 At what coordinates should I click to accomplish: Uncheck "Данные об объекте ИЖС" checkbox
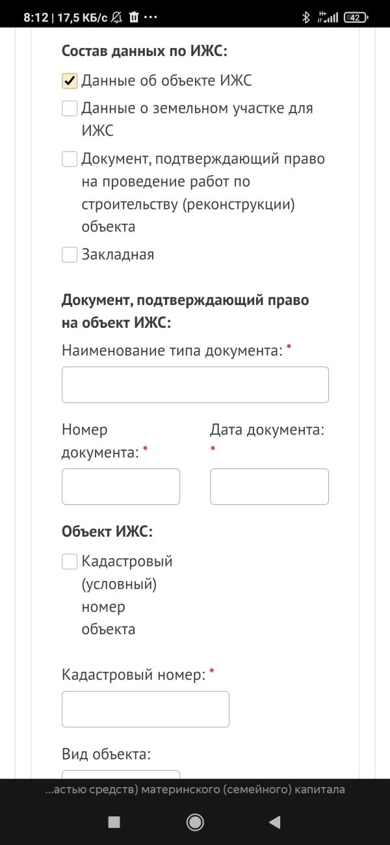(x=70, y=81)
